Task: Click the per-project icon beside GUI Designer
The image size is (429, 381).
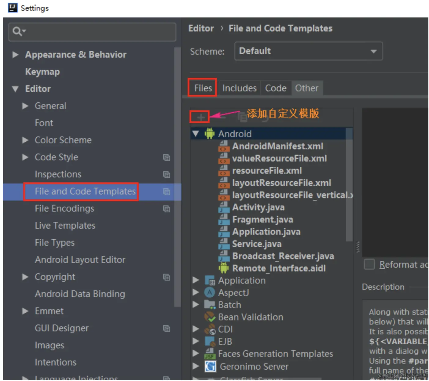Action: pyautogui.click(x=167, y=328)
